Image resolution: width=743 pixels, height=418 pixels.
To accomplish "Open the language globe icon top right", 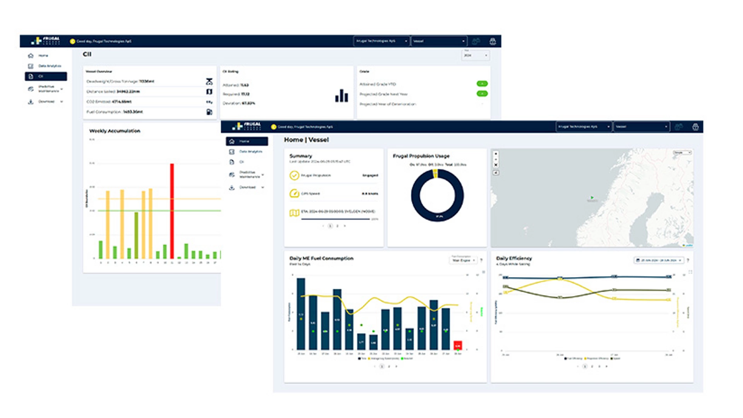I will (695, 126).
